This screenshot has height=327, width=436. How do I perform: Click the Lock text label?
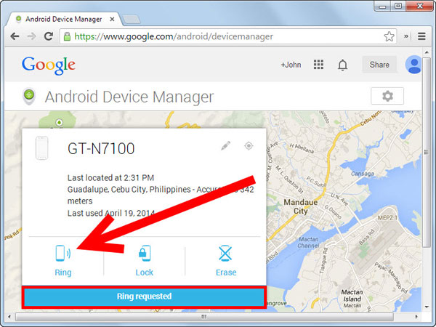coord(145,272)
